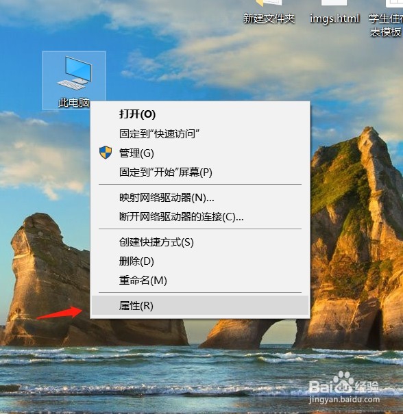Click the 学生住宿表模板 desktop file
Viewport: 403px width, 414px height.
pos(386,19)
